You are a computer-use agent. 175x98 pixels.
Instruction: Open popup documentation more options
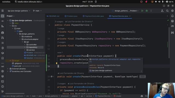click(x=141, y=71)
